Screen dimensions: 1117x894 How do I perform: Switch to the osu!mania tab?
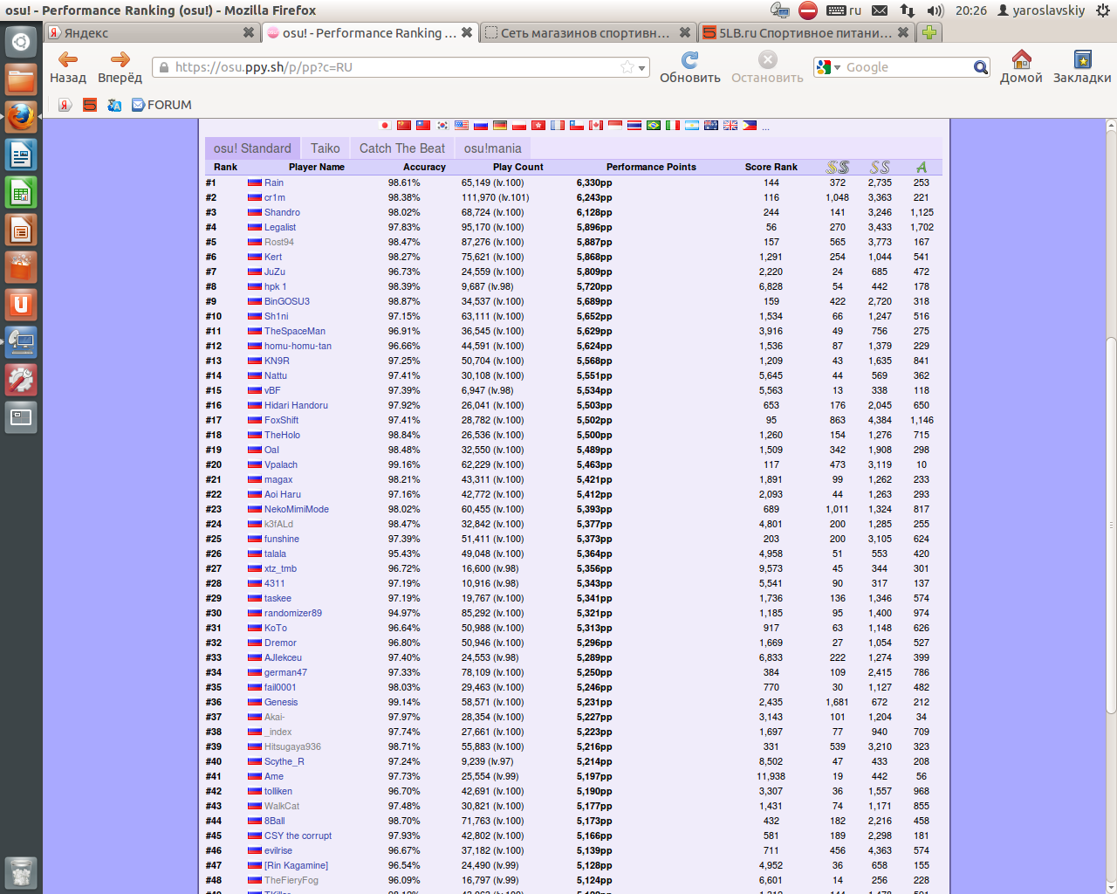coord(493,148)
